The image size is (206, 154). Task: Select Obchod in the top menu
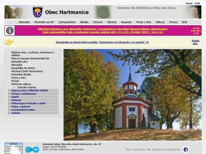(112, 22)
